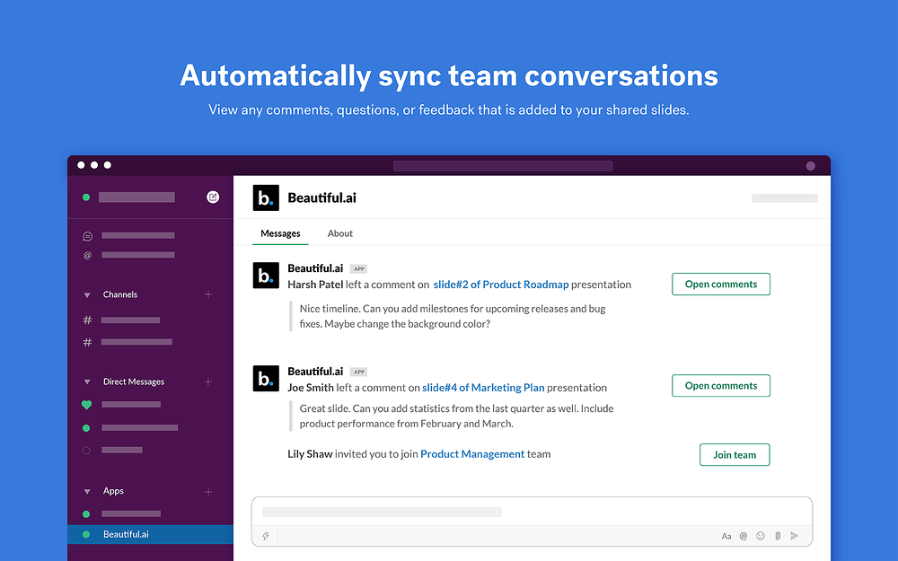The width and height of the screenshot is (898, 561).
Task: Open slide#2 of Product Roadmap link
Action: [x=500, y=285]
